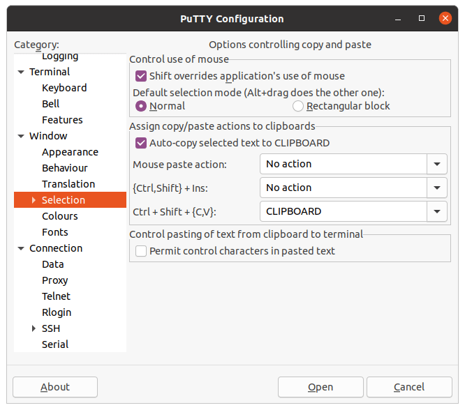
Task: Open the Bell settings panel
Action: pyautogui.click(x=51, y=104)
